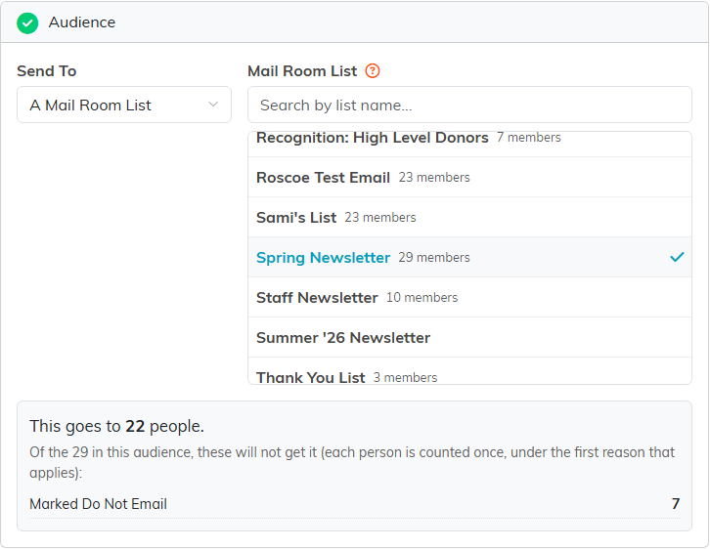Open the Send To dropdown
The width and height of the screenshot is (710, 549).
tap(124, 105)
